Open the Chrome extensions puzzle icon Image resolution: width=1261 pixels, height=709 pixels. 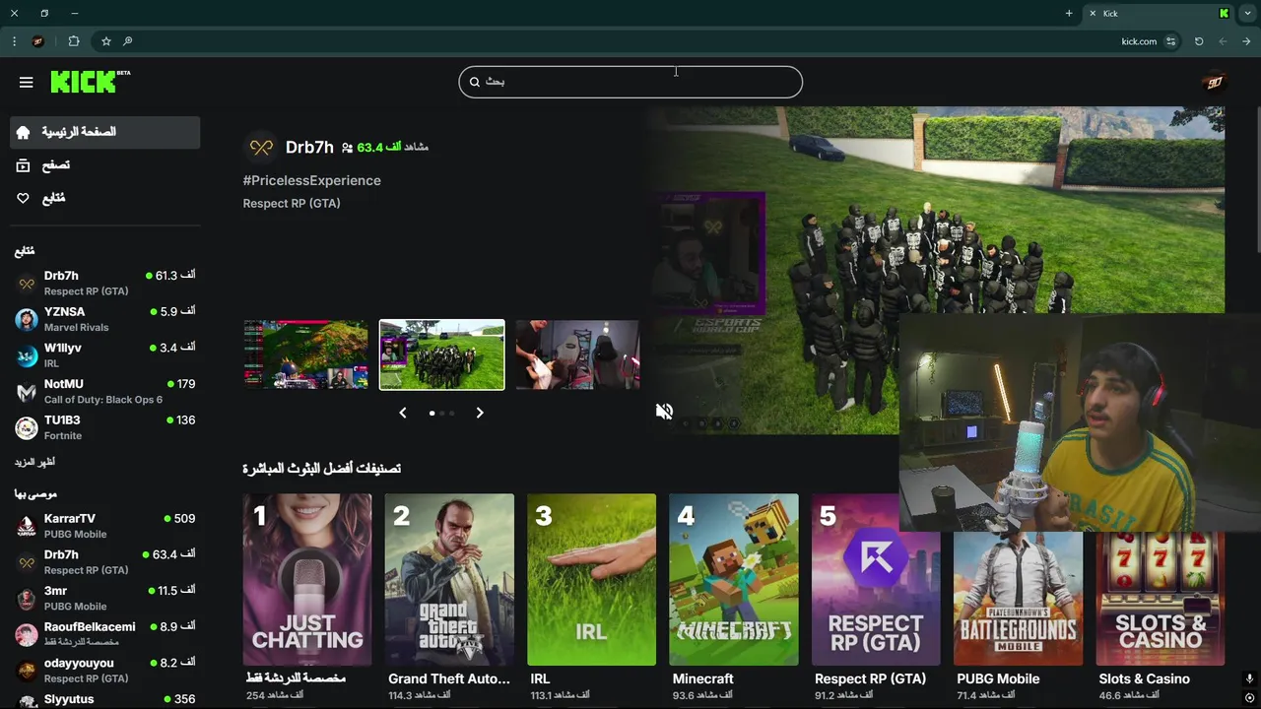[74, 41]
